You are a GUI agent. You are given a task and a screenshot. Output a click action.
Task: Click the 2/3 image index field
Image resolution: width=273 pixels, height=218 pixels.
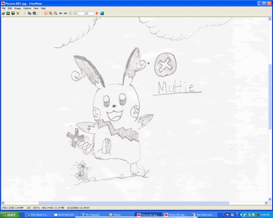point(86,14)
